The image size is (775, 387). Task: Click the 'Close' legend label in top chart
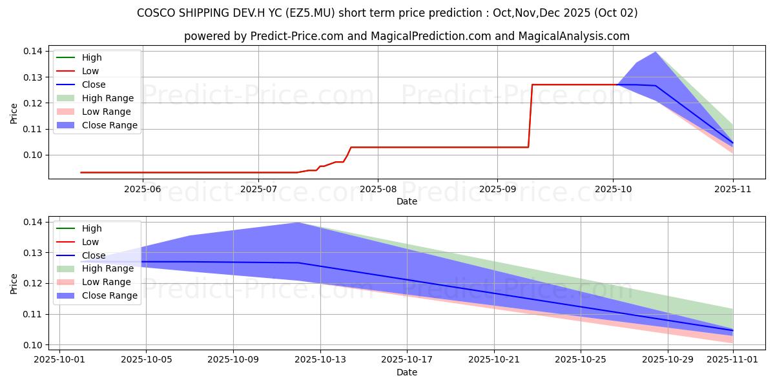click(94, 84)
